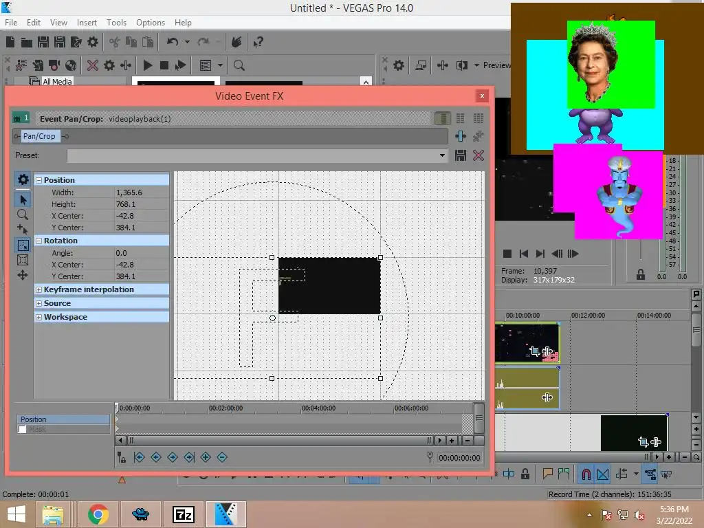Viewport: 704px width, 528px height.
Task: Open the Preview quality dropdown arrow
Action: click(x=476, y=65)
